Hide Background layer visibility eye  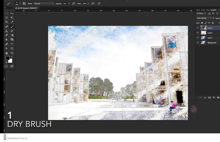[x=198, y=42]
